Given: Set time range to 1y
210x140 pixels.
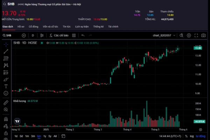Looking at the screenshot, I should tap(45, 136).
